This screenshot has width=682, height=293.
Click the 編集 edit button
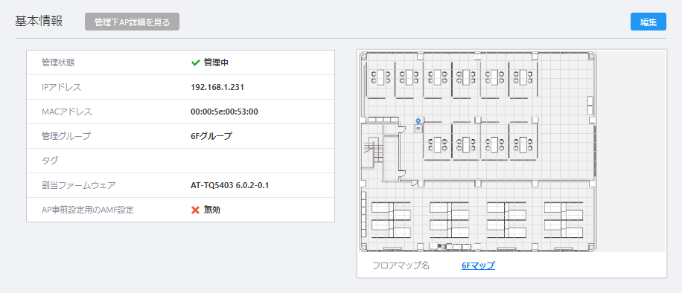tap(648, 22)
